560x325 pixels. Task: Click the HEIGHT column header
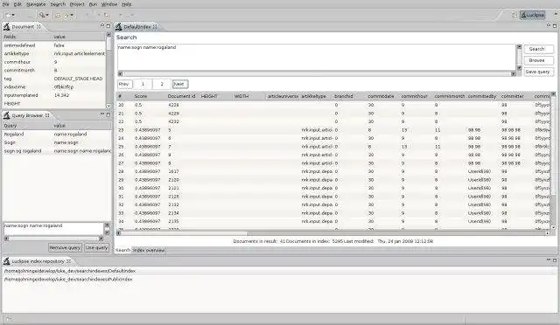[x=216, y=96]
